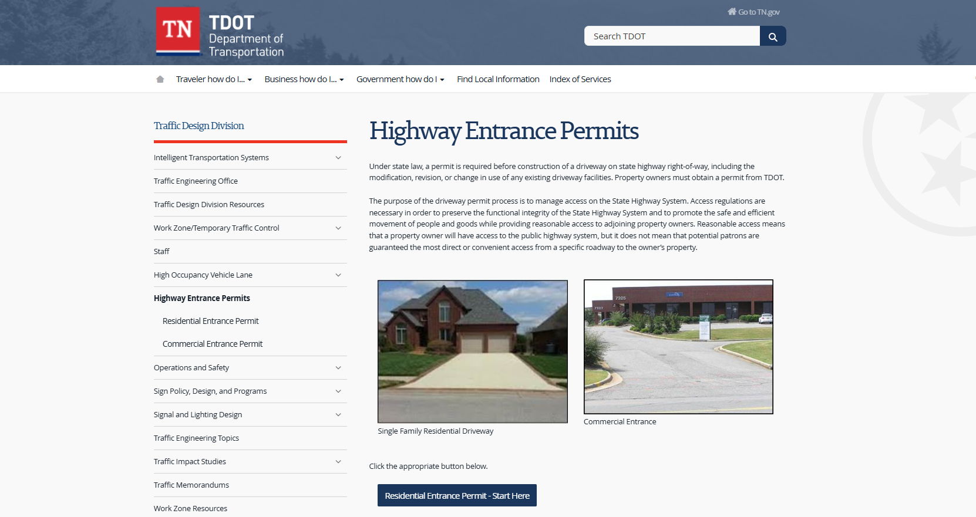Expand Traffic Impact Studies chevron
This screenshot has width=976, height=517.
(x=338, y=462)
